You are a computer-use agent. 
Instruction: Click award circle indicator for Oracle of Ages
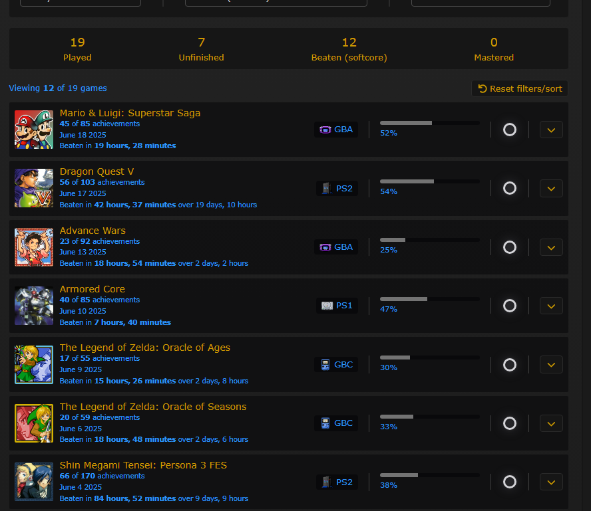pyautogui.click(x=510, y=365)
